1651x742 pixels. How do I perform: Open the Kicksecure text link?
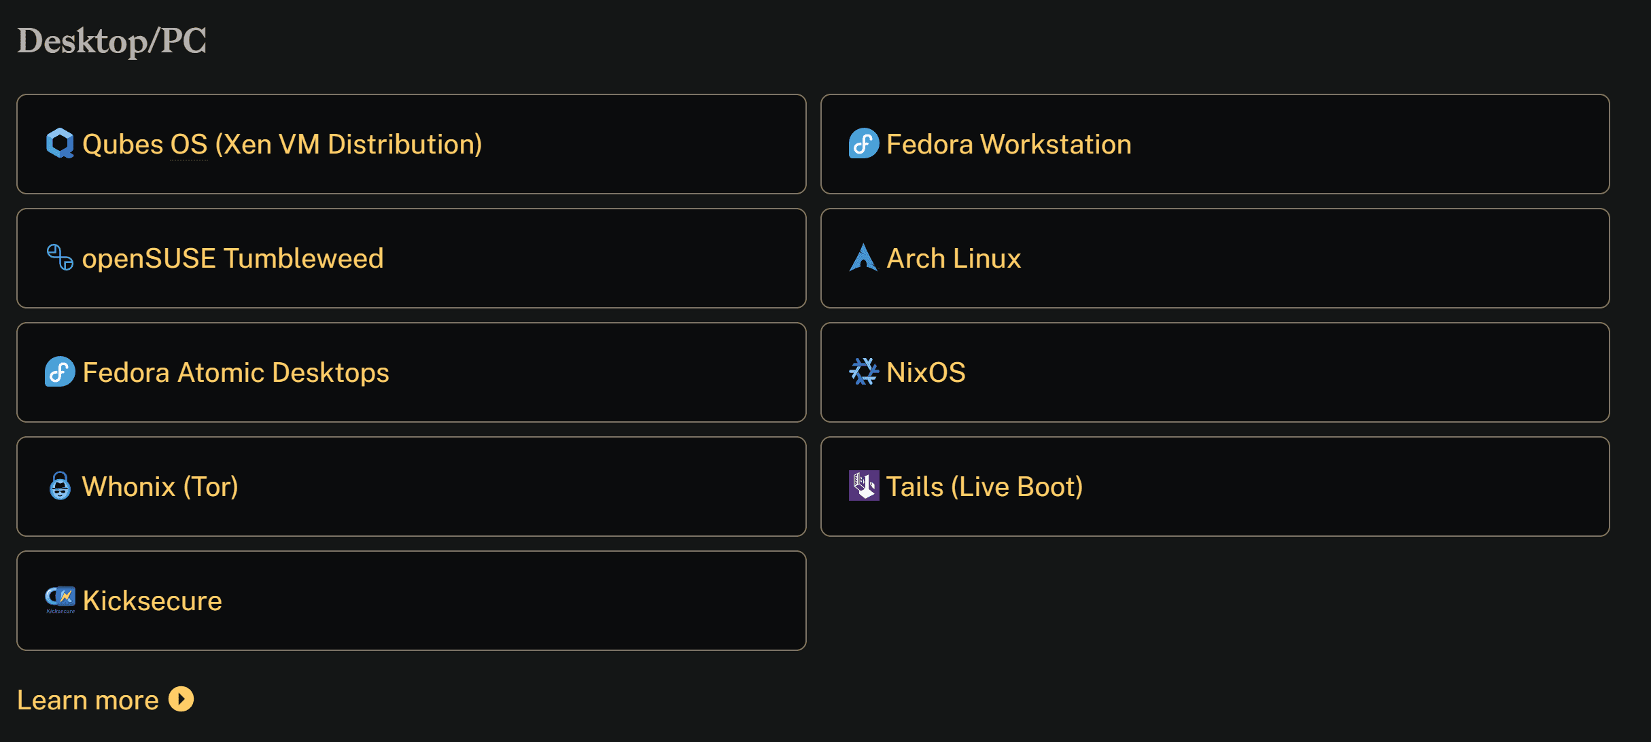pos(152,601)
